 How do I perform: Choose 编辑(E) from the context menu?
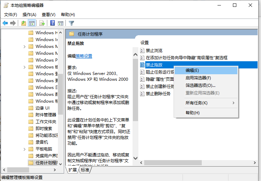coord(192,70)
